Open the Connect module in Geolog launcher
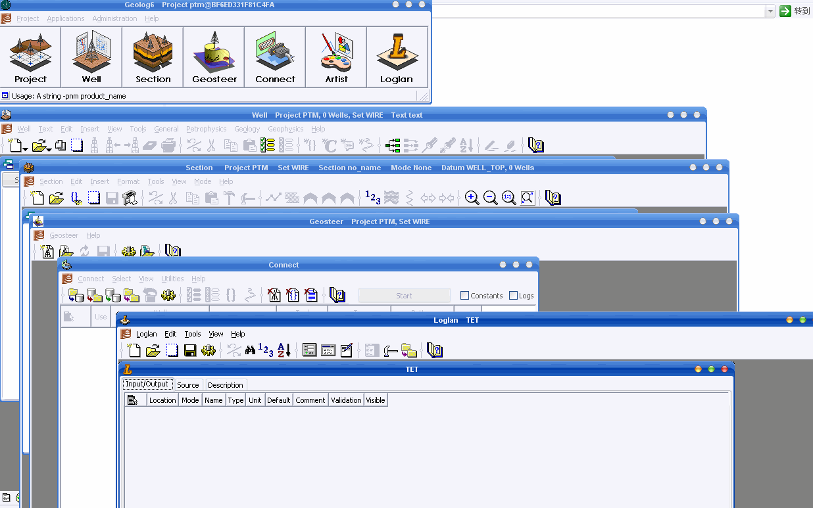The width and height of the screenshot is (813, 508). (275, 57)
